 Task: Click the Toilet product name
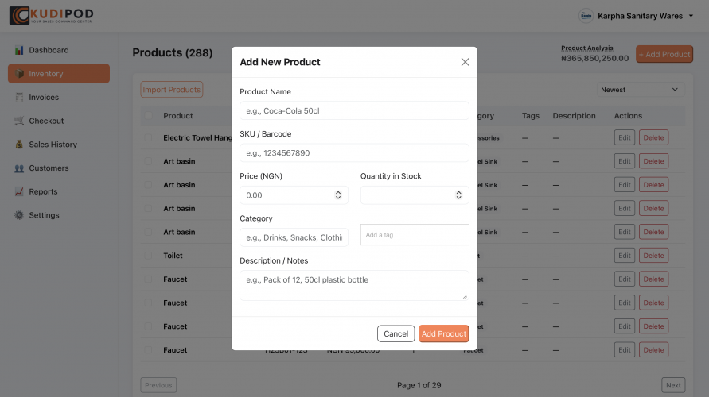tap(173, 256)
